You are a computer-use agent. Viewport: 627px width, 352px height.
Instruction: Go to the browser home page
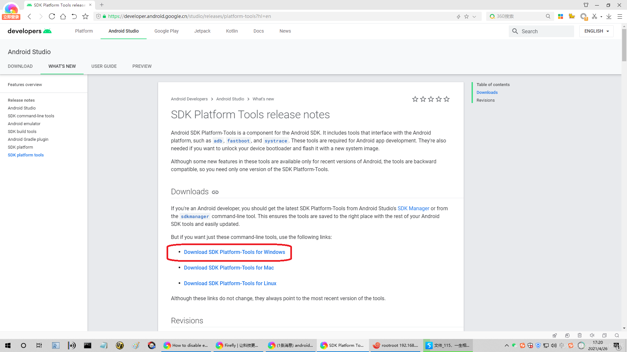tap(63, 16)
